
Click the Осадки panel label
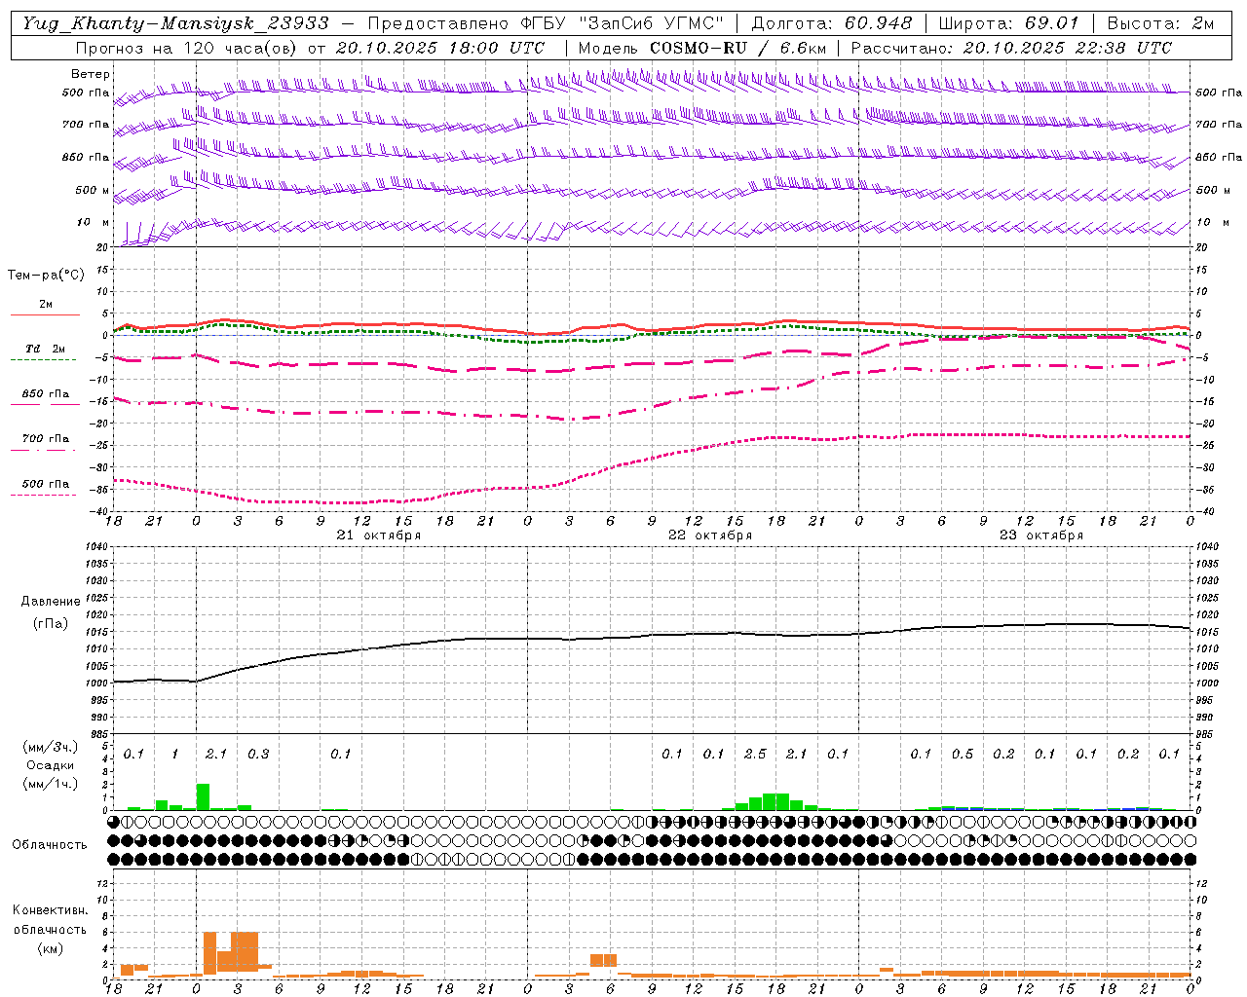pos(51,765)
